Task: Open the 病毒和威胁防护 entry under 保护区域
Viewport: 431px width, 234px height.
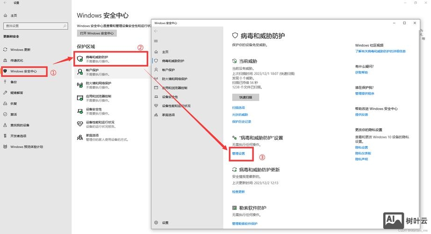Action: tap(111, 58)
